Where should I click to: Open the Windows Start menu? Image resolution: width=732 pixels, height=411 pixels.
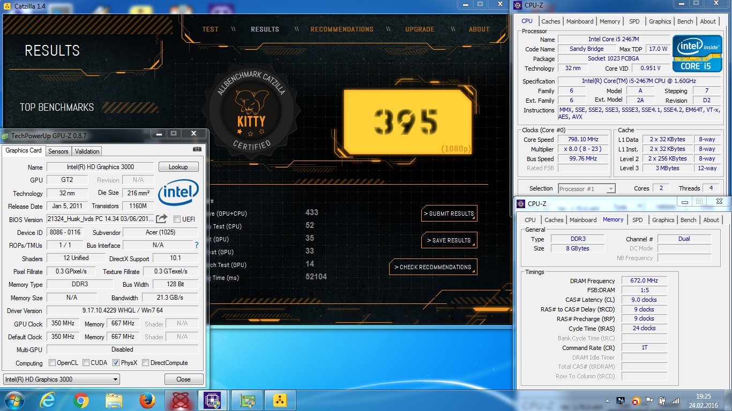[x=13, y=400]
